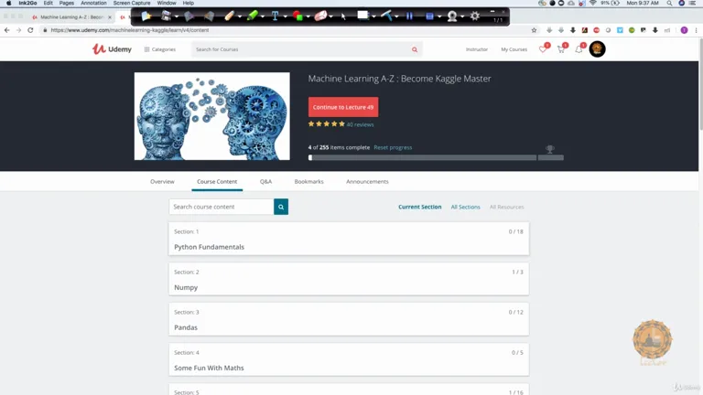The width and height of the screenshot is (703, 395).
Task: Open Chrome three-dot menu
Action: tap(696, 30)
